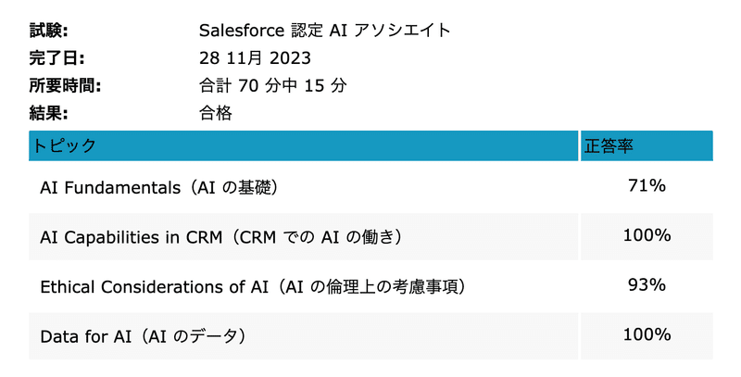Click the トピック column header

pyautogui.click(x=63, y=145)
